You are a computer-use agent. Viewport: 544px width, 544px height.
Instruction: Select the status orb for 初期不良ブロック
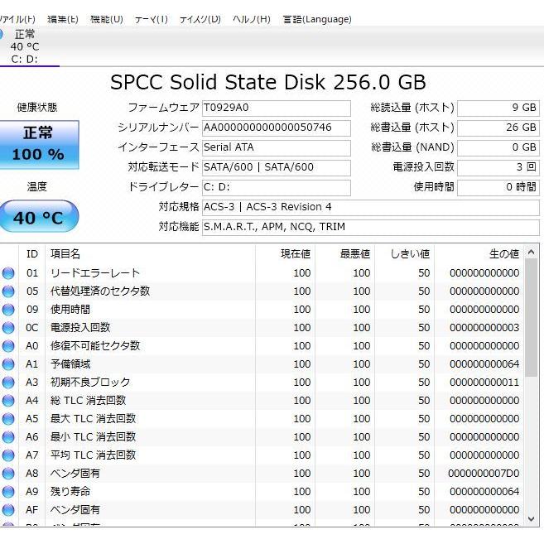point(8,383)
